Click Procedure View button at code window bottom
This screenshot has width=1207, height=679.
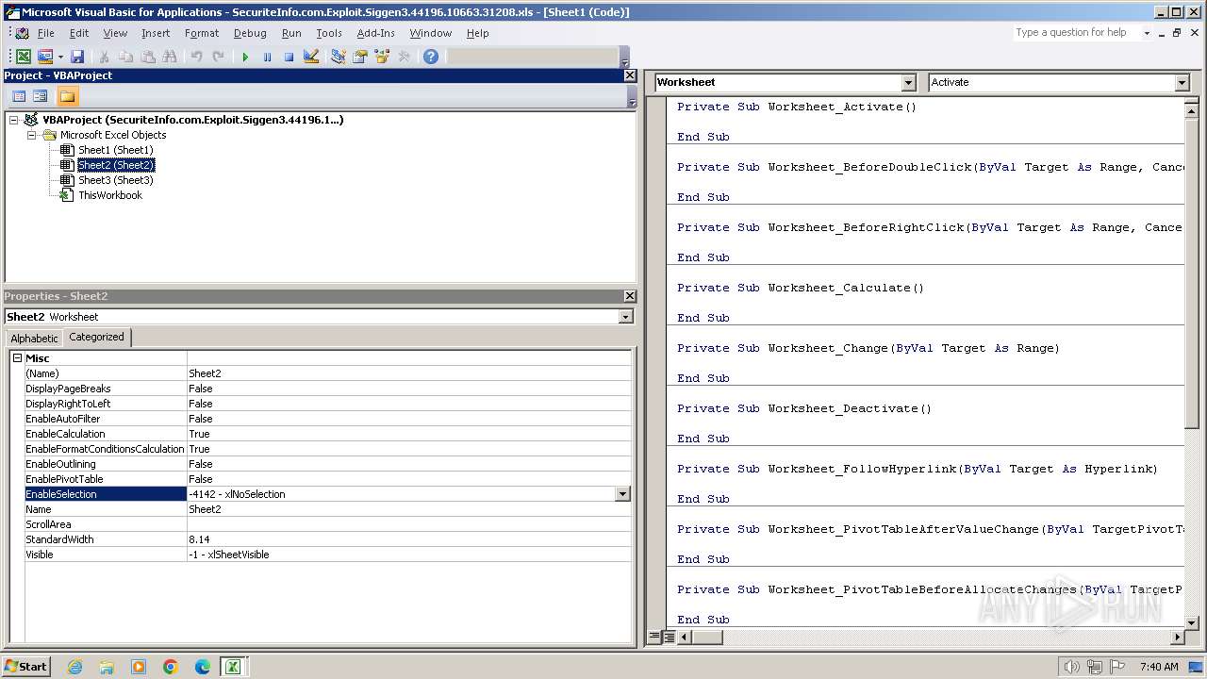pyautogui.click(x=654, y=638)
